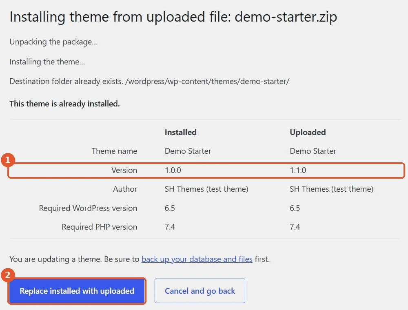Image resolution: width=408 pixels, height=310 pixels.
Task: Open the back up your database and files link
Action: point(197,259)
